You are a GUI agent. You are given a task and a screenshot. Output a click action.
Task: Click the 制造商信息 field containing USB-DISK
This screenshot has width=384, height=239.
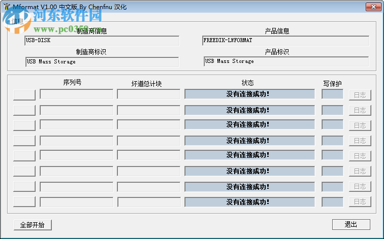[x=102, y=41]
